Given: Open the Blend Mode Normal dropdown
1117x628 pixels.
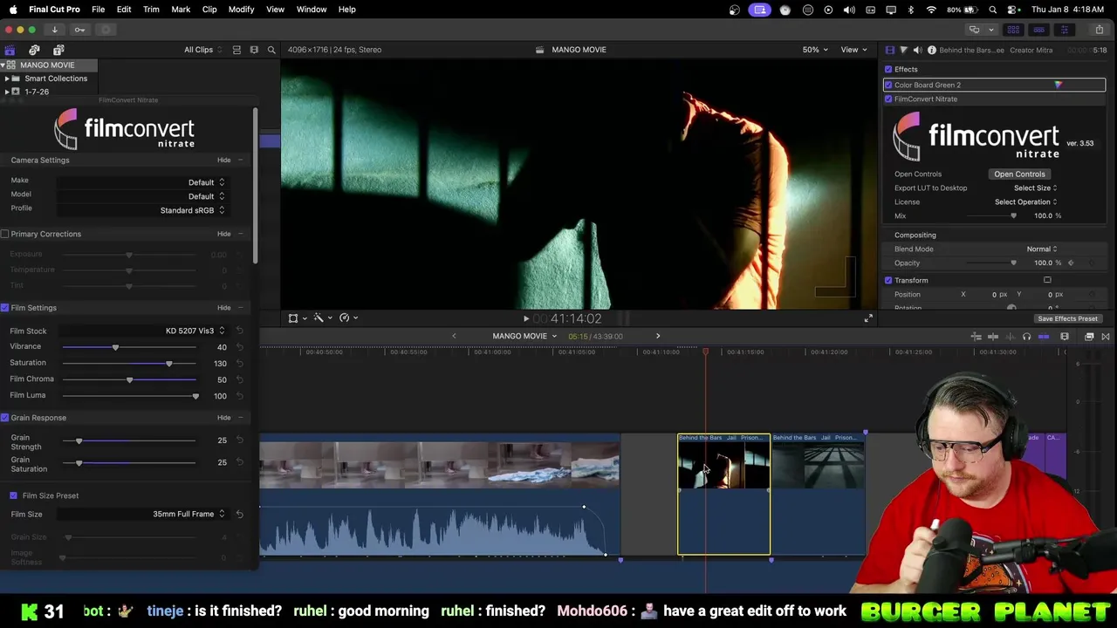Looking at the screenshot, I should [x=1042, y=249].
